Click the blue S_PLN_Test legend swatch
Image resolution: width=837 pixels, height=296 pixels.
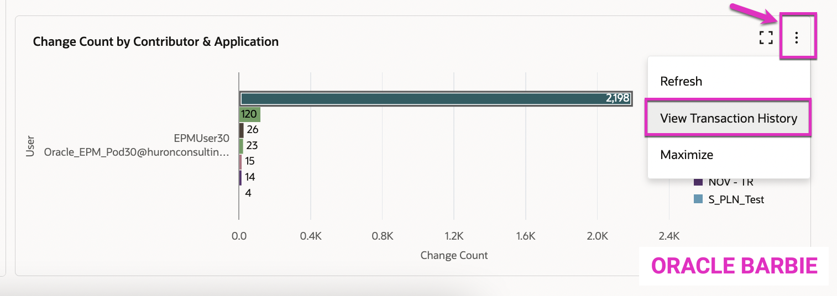coord(698,199)
